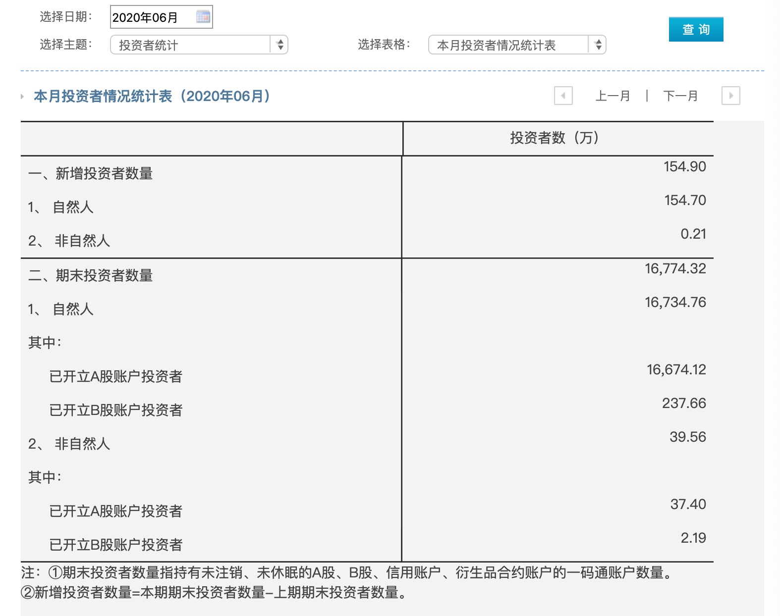
Task: Click the 154.90 value cell
Action: 684,167
